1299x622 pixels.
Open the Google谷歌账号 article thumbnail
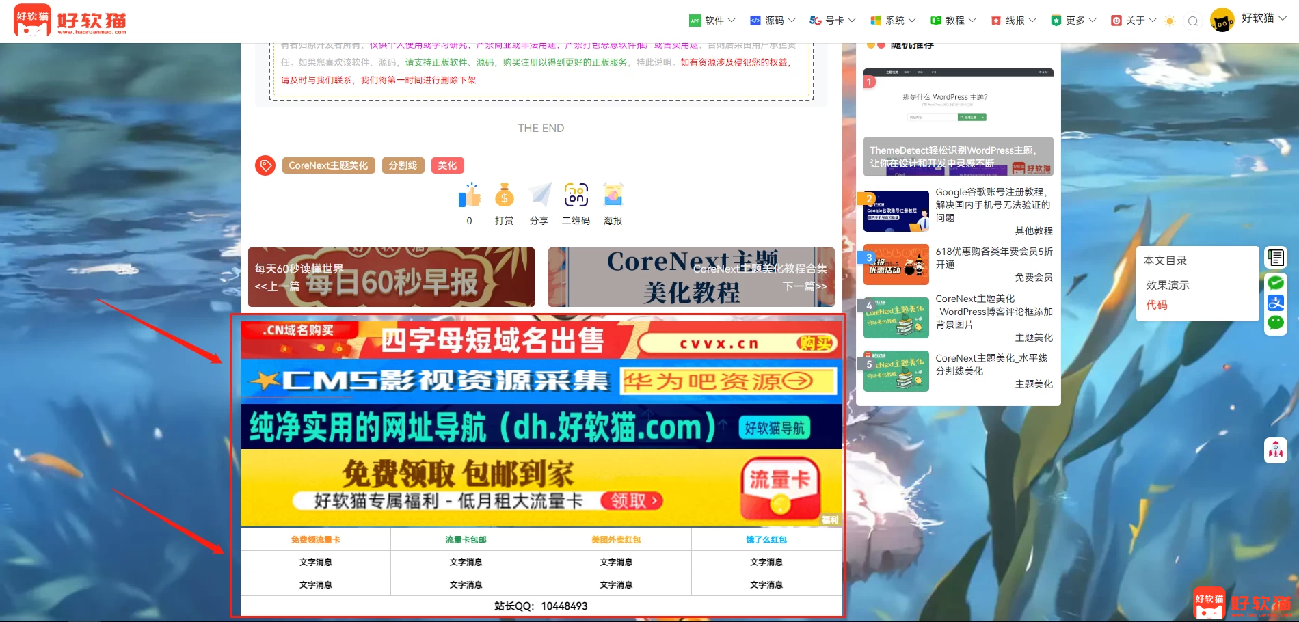[896, 211]
